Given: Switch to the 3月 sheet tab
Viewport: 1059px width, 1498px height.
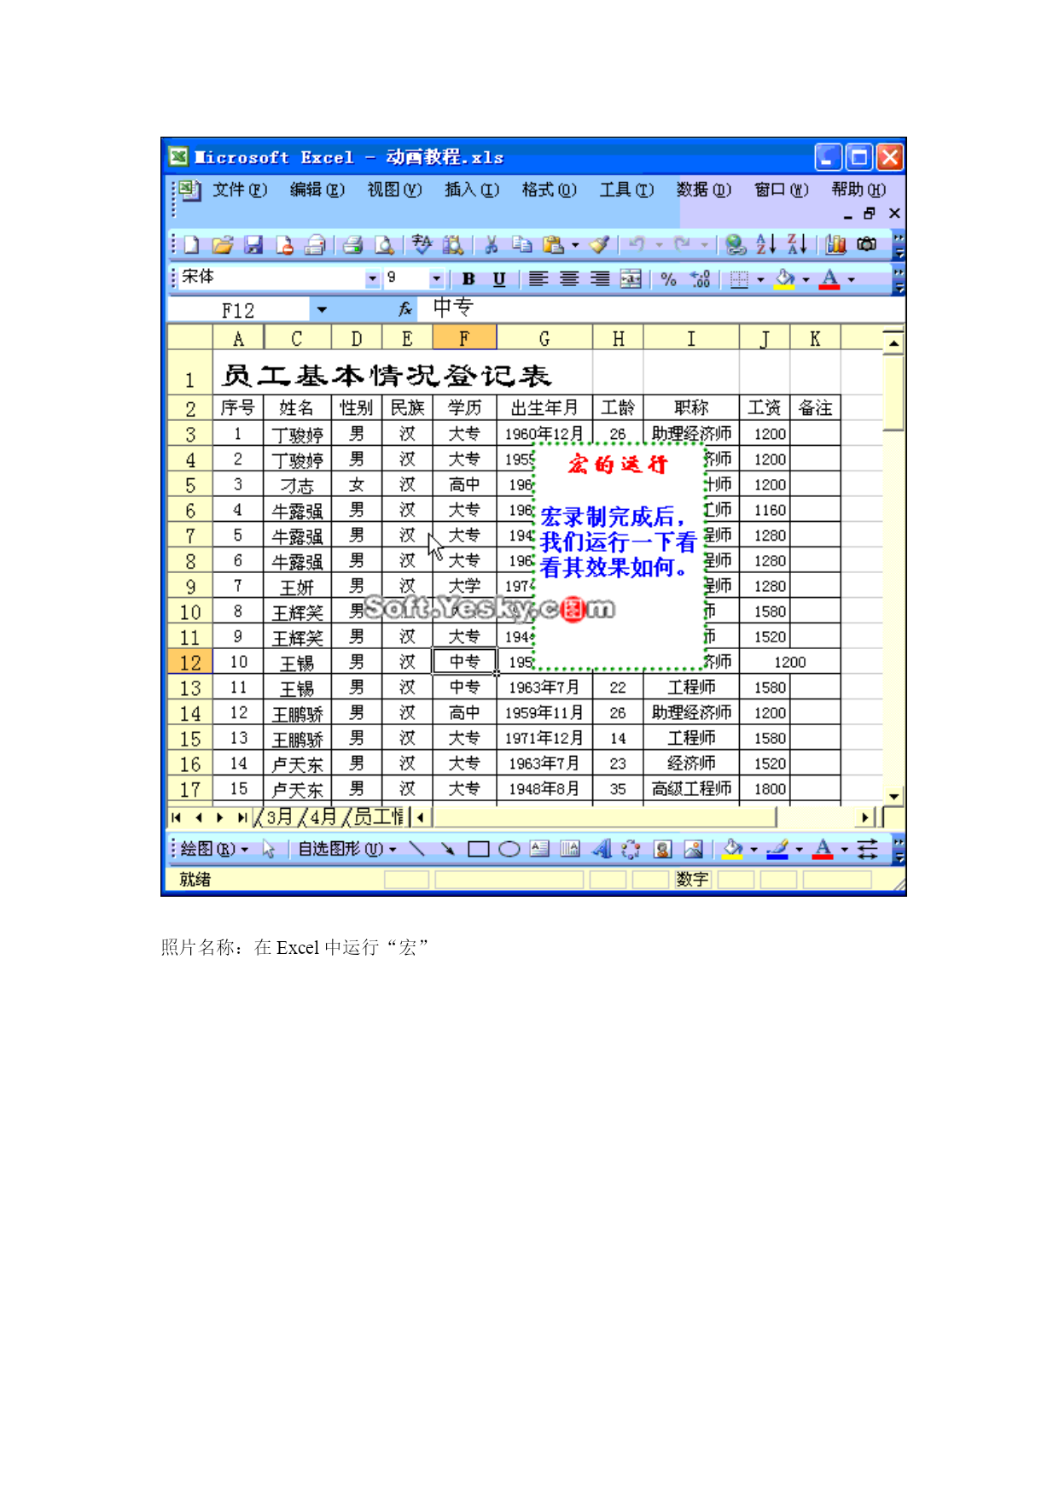Looking at the screenshot, I should coord(279,817).
